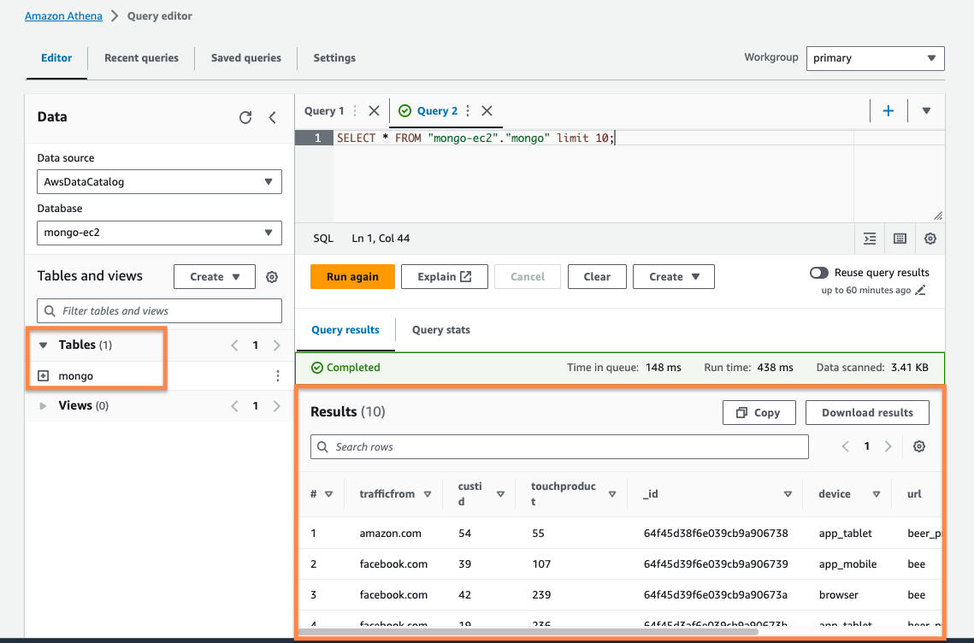Open the Data source dropdown

click(159, 182)
